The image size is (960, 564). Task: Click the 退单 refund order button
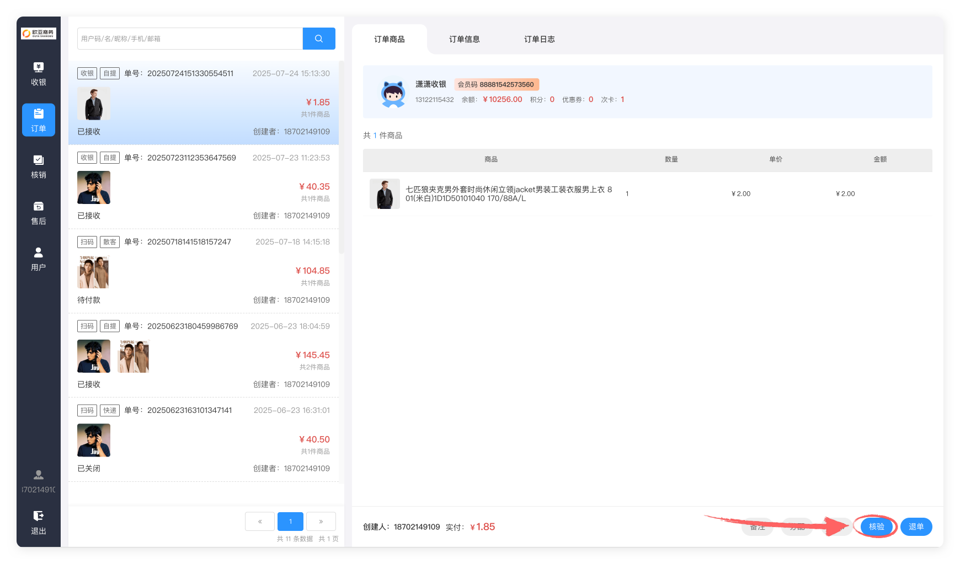click(x=916, y=527)
